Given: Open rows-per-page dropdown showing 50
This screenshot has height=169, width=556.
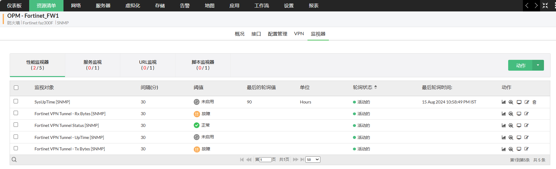Looking at the screenshot, I should [x=313, y=160].
